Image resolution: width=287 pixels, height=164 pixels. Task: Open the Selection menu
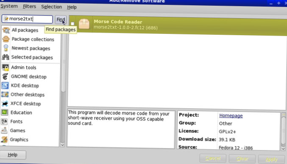point(51,7)
